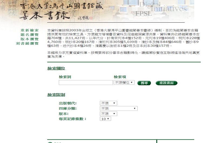
Task: Click the 檢索詞 search text field
Action: (86, 83)
